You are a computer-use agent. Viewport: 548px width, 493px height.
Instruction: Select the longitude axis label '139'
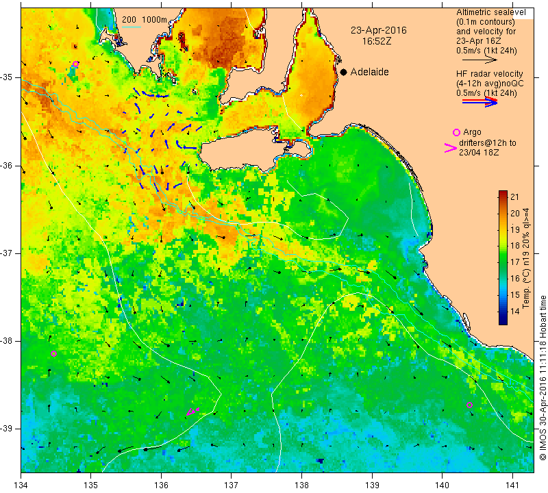[372, 485]
